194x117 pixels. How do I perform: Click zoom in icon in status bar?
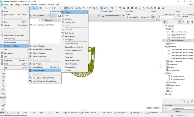(x=14, y=113)
